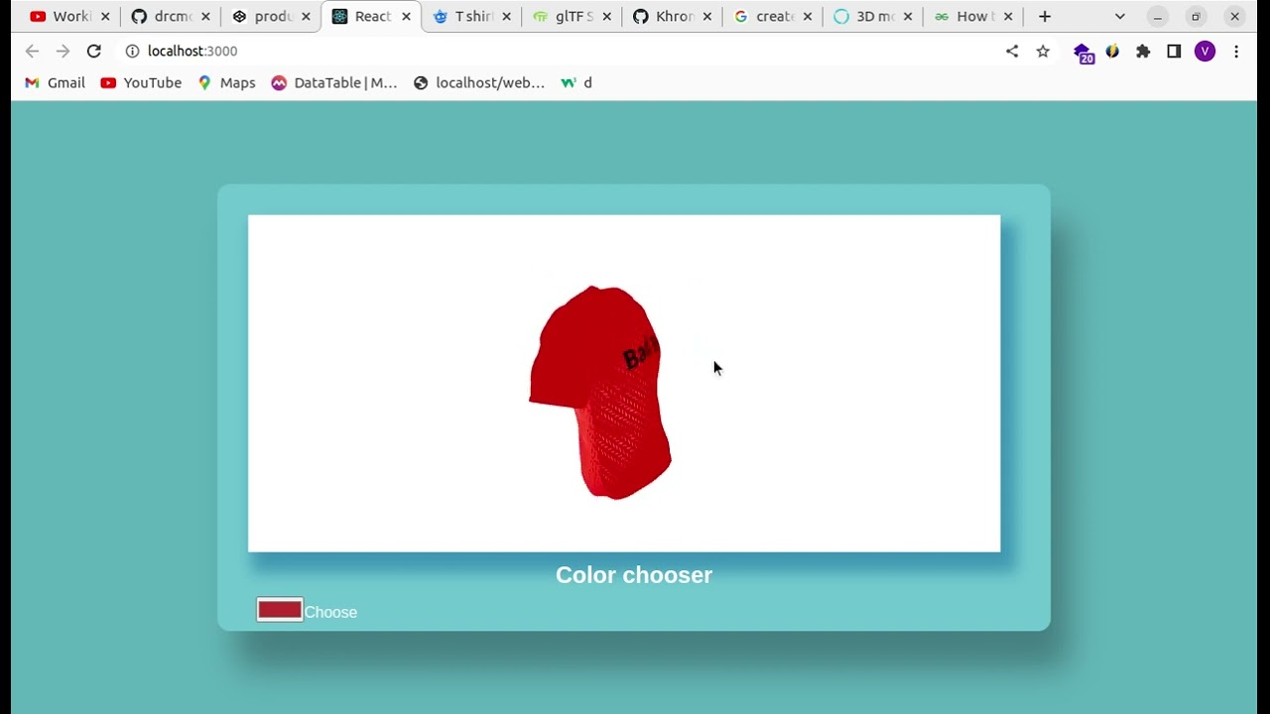This screenshot has height=714, width=1270.
Task: Open the 'd' bookmark
Action: (576, 83)
